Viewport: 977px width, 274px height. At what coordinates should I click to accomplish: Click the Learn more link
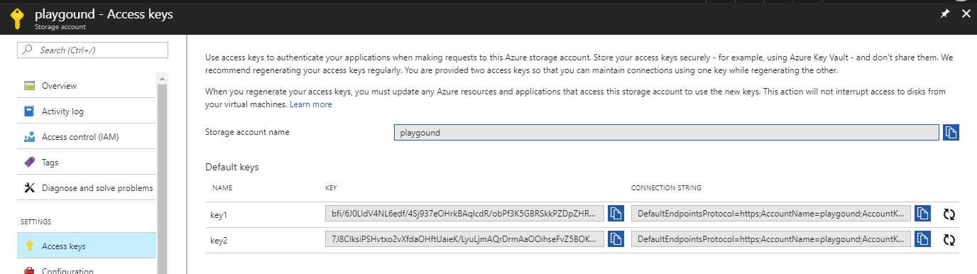(x=310, y=104)
